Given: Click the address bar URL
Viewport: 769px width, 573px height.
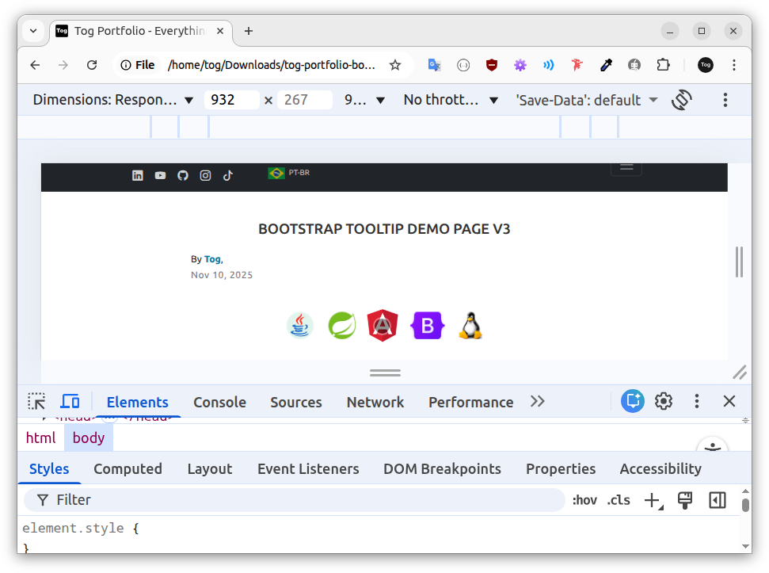Looking at the screenshot, I should pyautogui.click(x=271, y=65).
